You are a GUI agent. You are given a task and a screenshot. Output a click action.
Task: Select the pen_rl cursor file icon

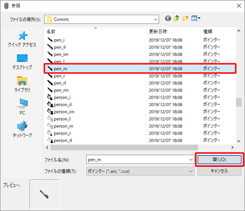pyautogui.click(x=50, y=83)
